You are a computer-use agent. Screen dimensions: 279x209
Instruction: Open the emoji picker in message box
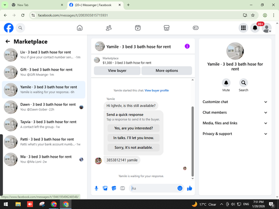click(180, 188)
